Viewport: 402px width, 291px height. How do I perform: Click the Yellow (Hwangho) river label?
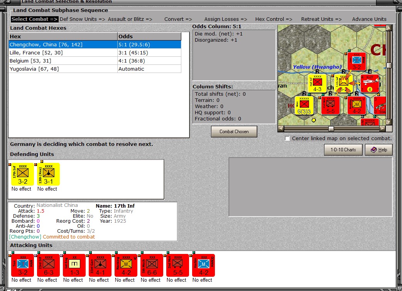[x=317, y=67]
